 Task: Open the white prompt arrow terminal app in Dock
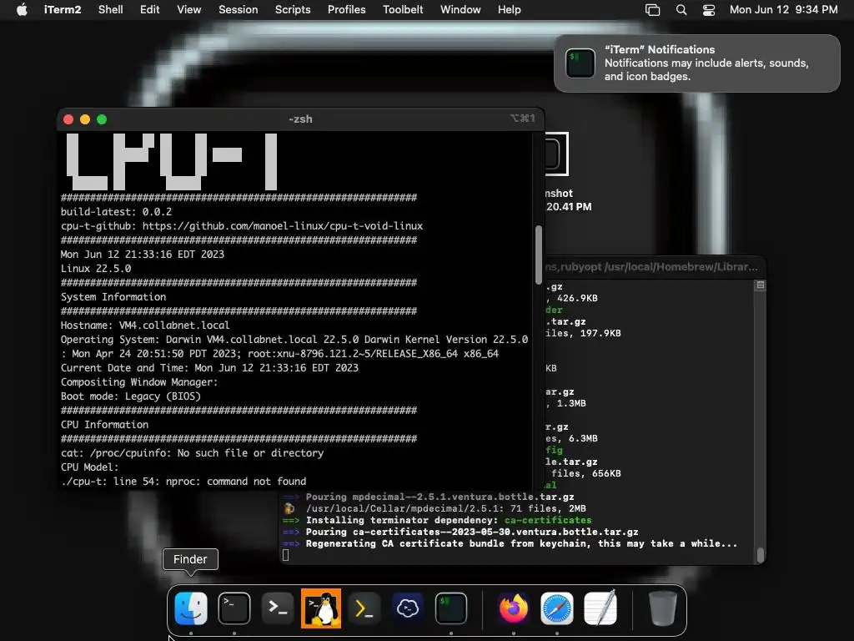click(x=278, y=608)
